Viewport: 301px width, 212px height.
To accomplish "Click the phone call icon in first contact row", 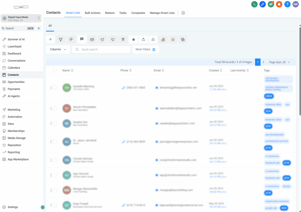I will [x=123, y=88].
